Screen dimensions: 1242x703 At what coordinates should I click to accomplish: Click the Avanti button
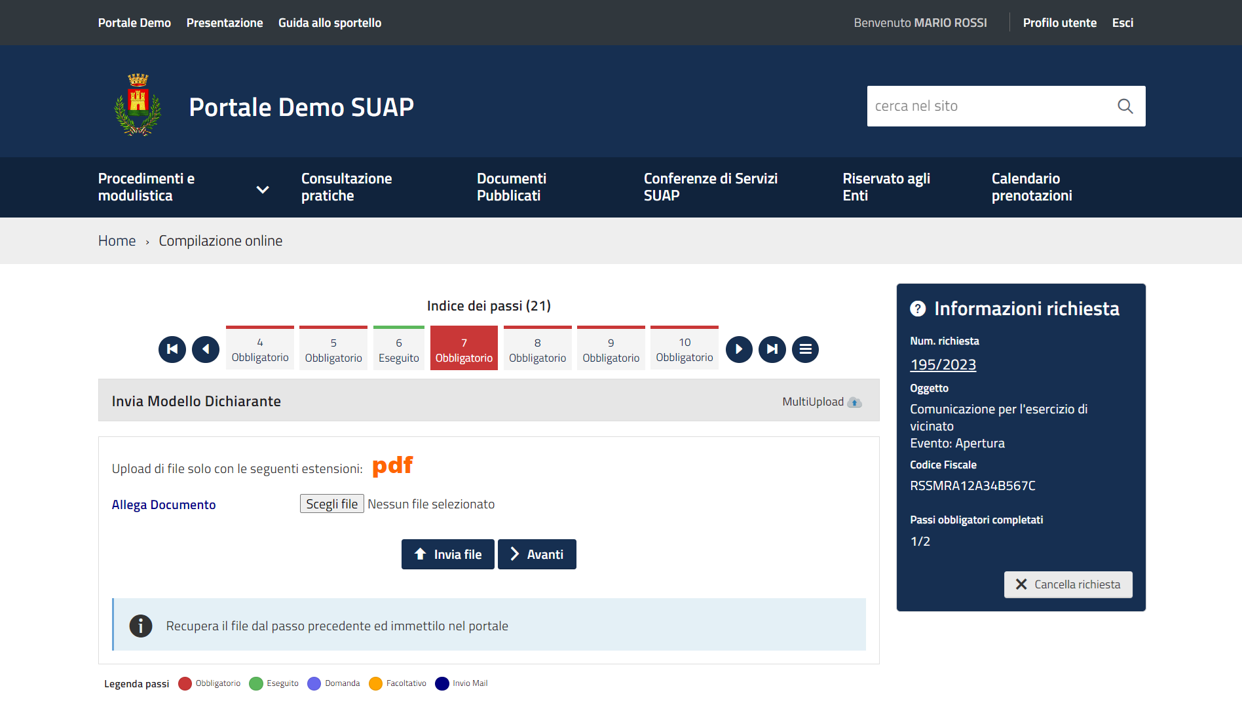coord(537,554)
